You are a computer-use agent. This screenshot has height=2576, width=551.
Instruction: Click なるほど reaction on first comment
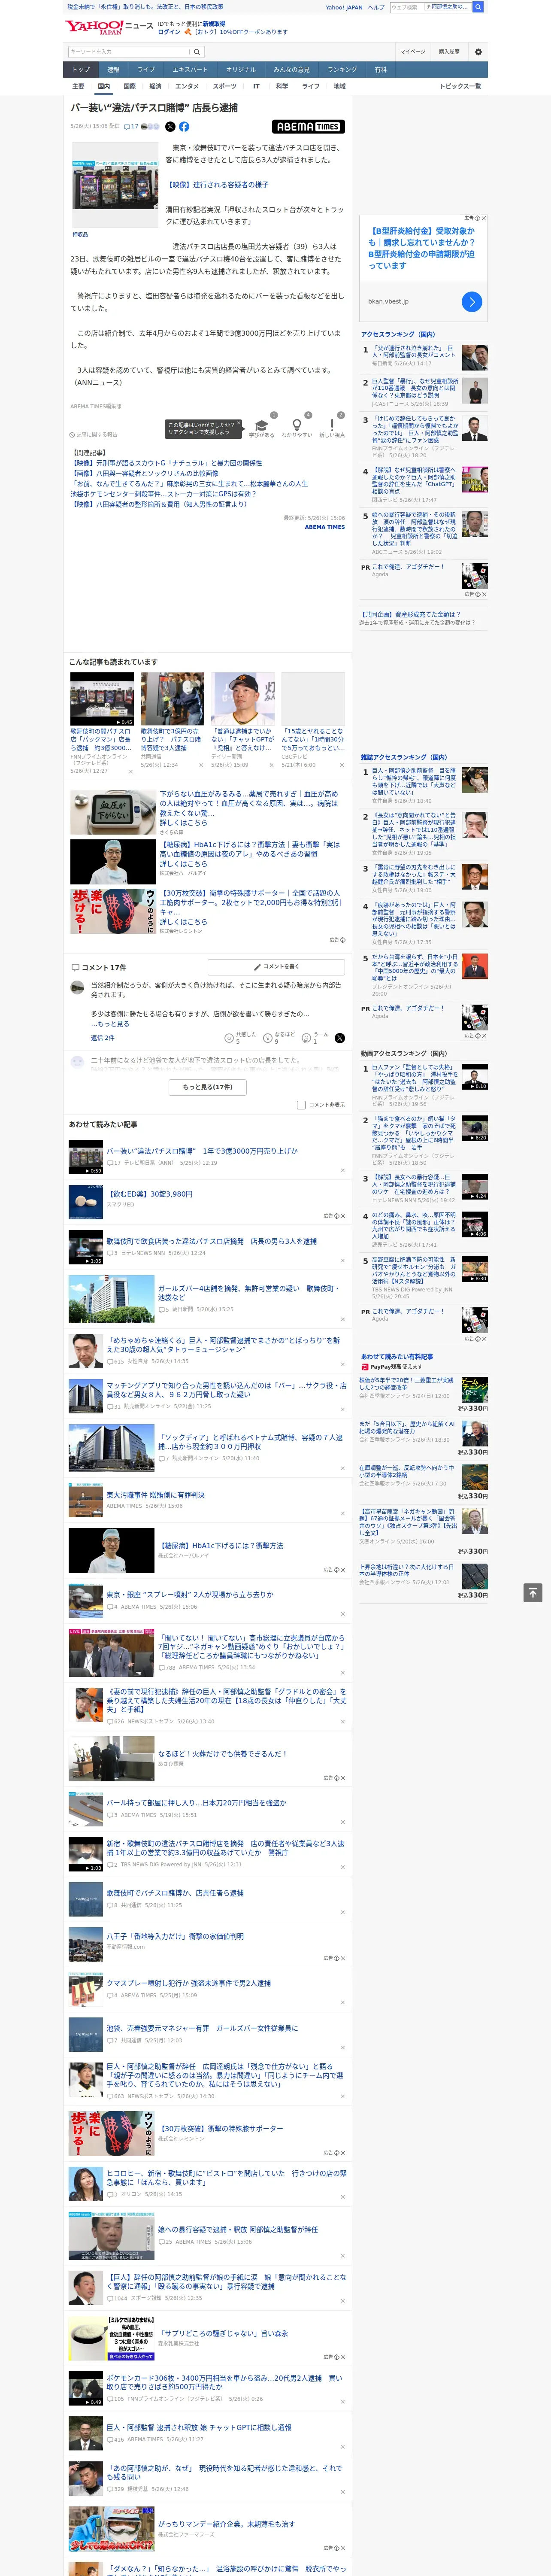tap(279, 1038)
